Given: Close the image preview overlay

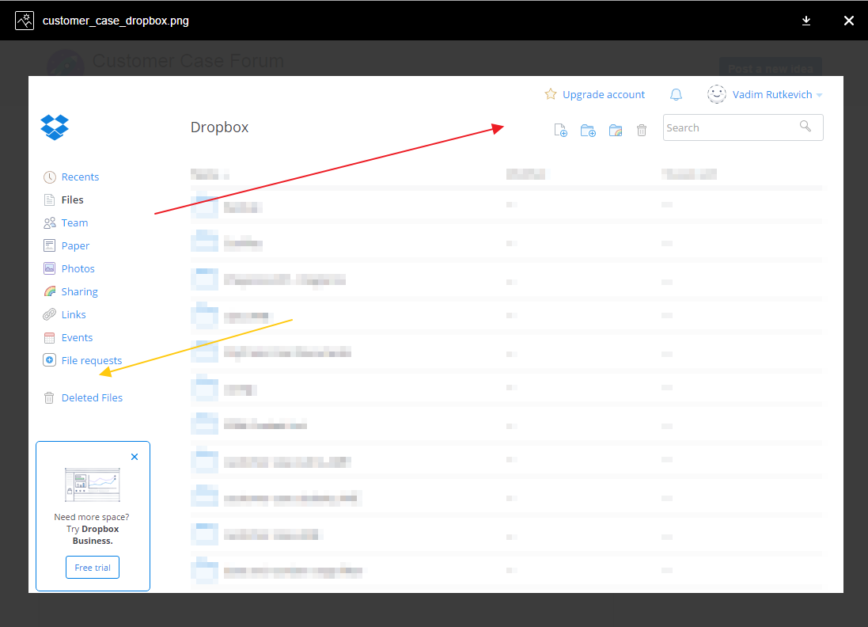Looking at the screenshot, I should pyautogui.click(x=849, y=21).
